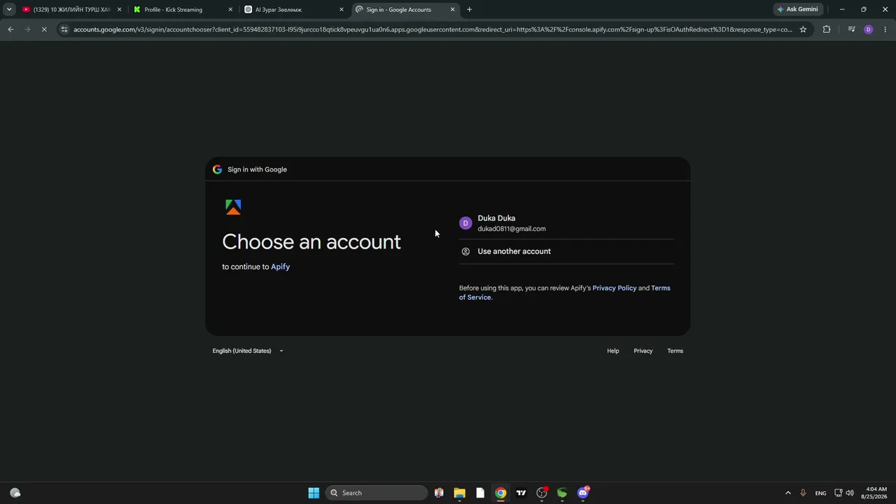896x504 pixels.
Task: Stop loading the page
Action: (x=44, y=29)
